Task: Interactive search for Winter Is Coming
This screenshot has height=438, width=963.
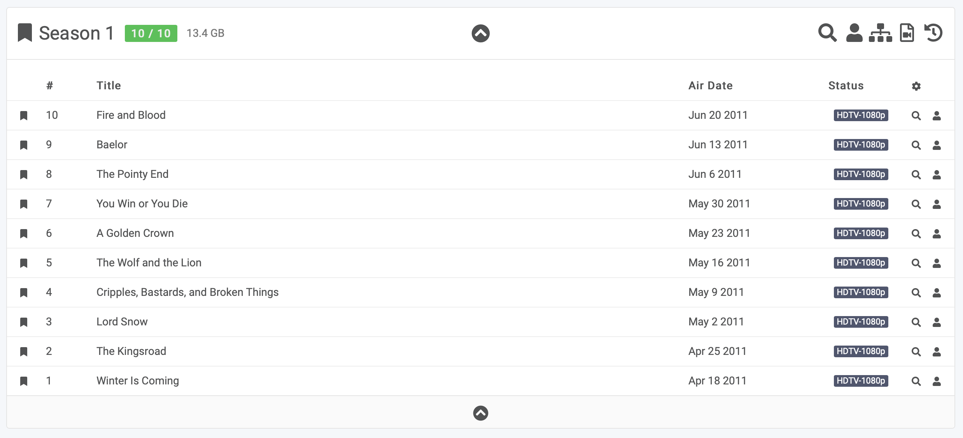Action: 937,381
